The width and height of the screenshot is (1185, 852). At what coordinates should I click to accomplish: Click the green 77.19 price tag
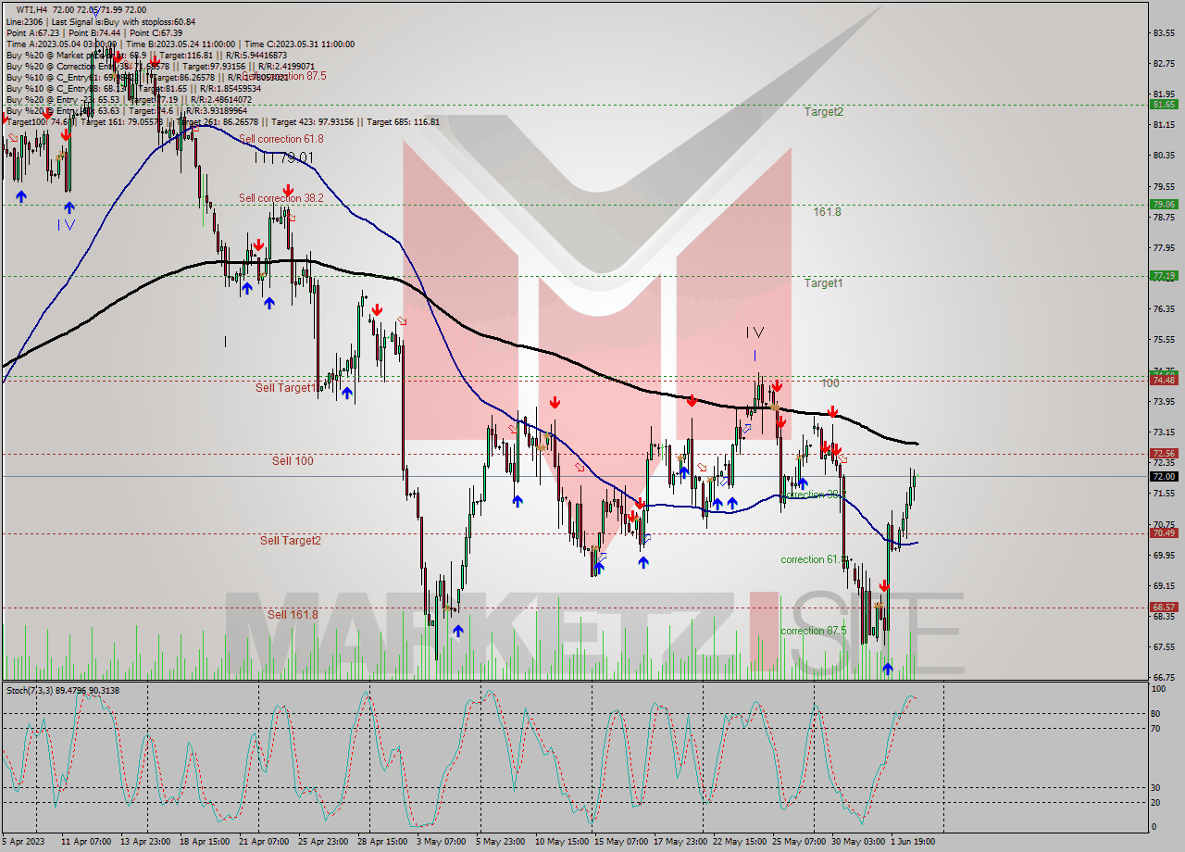click(1163, 275)
